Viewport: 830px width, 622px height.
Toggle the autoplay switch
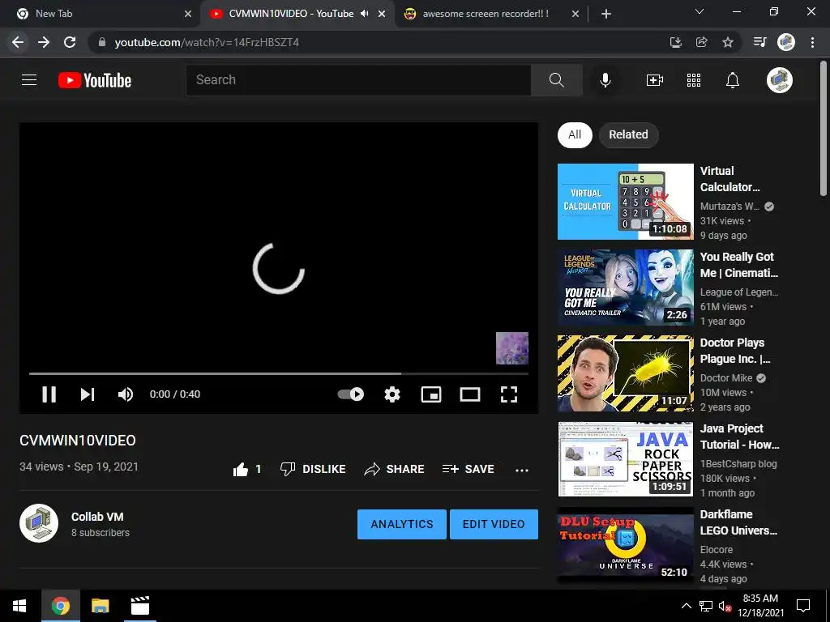(x=351, y=394)
